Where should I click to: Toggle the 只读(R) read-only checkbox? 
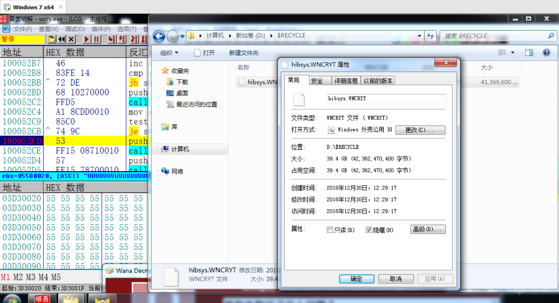click(x=330, y=230)
